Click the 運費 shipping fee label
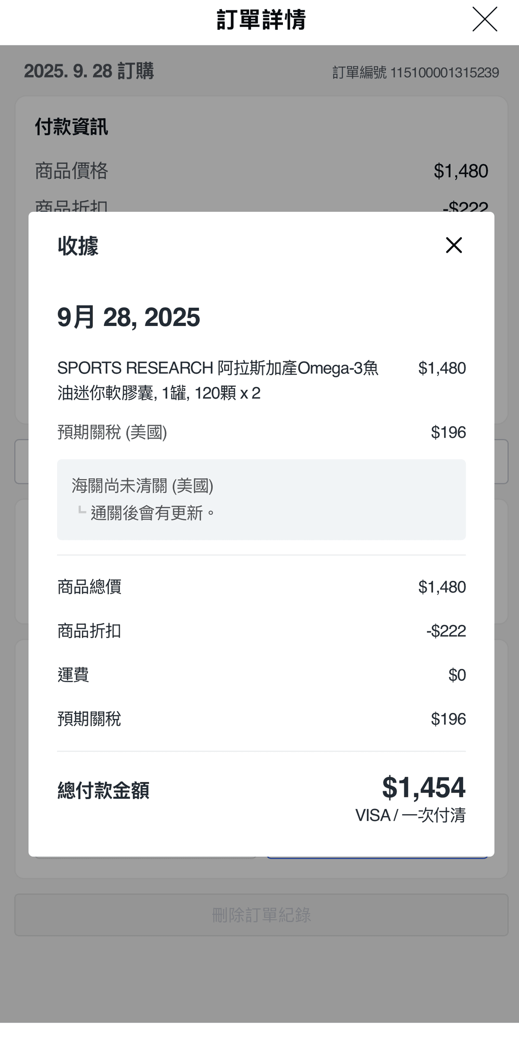The height and width of the screenshot is (1045, 519). coord(73,675)
